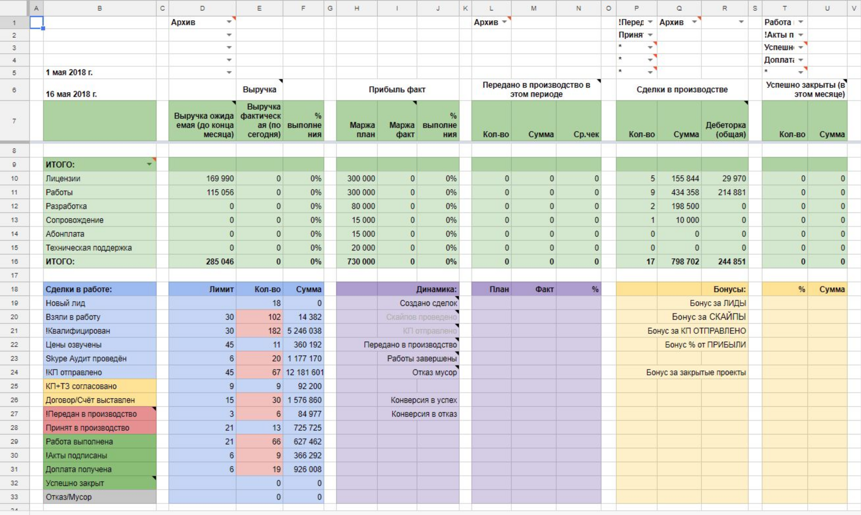Select the !Квалифицирован cell
861x515 pixels.
click(x=99, y=331)
